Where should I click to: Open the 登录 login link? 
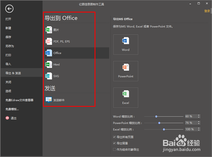click(207, 11)
